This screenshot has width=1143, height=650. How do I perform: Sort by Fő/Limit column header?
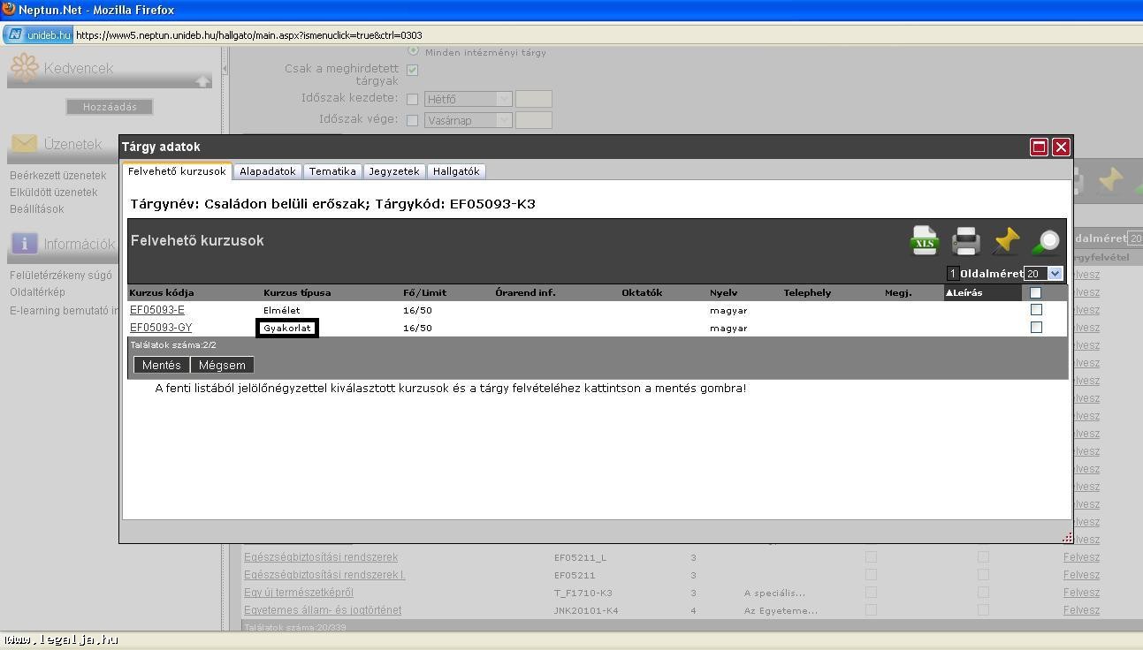(424, 292)
